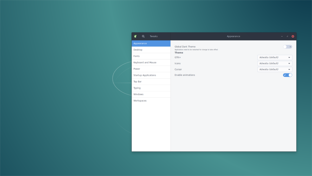
Task: Unmaximize the window with the resize button
Action: 287,36
